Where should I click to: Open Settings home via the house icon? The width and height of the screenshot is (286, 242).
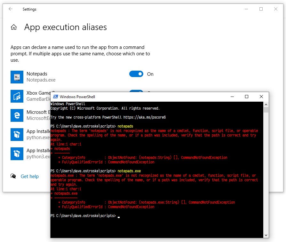[x=14, y=27]
